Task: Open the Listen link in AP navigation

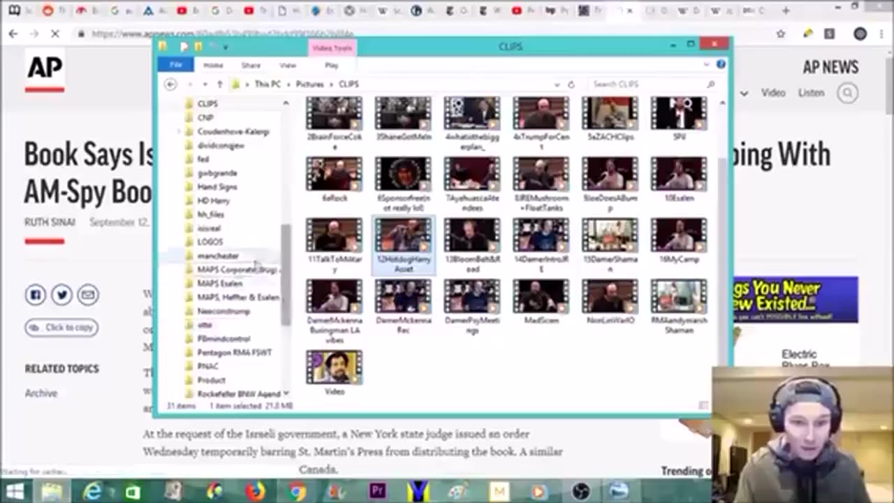Action: click(x=811, y=93)
